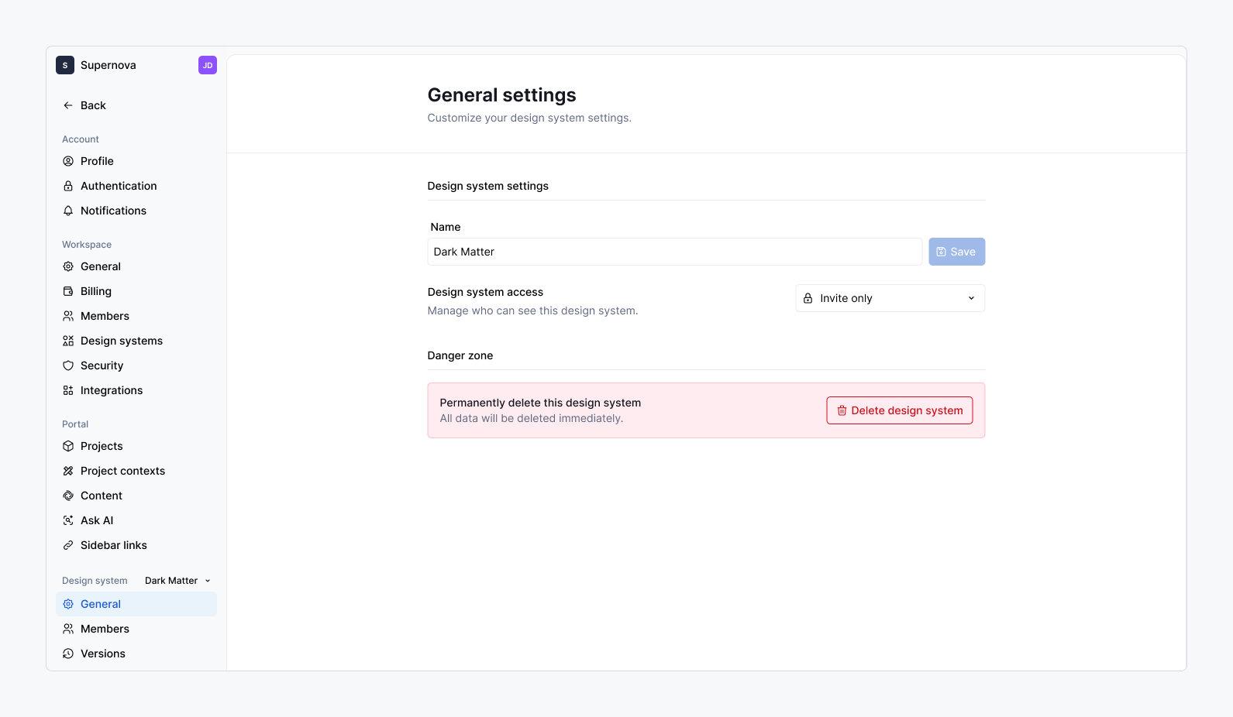Open Notifications settings
The width and height of the screenshot is (1233, 717).
point(136,211)
